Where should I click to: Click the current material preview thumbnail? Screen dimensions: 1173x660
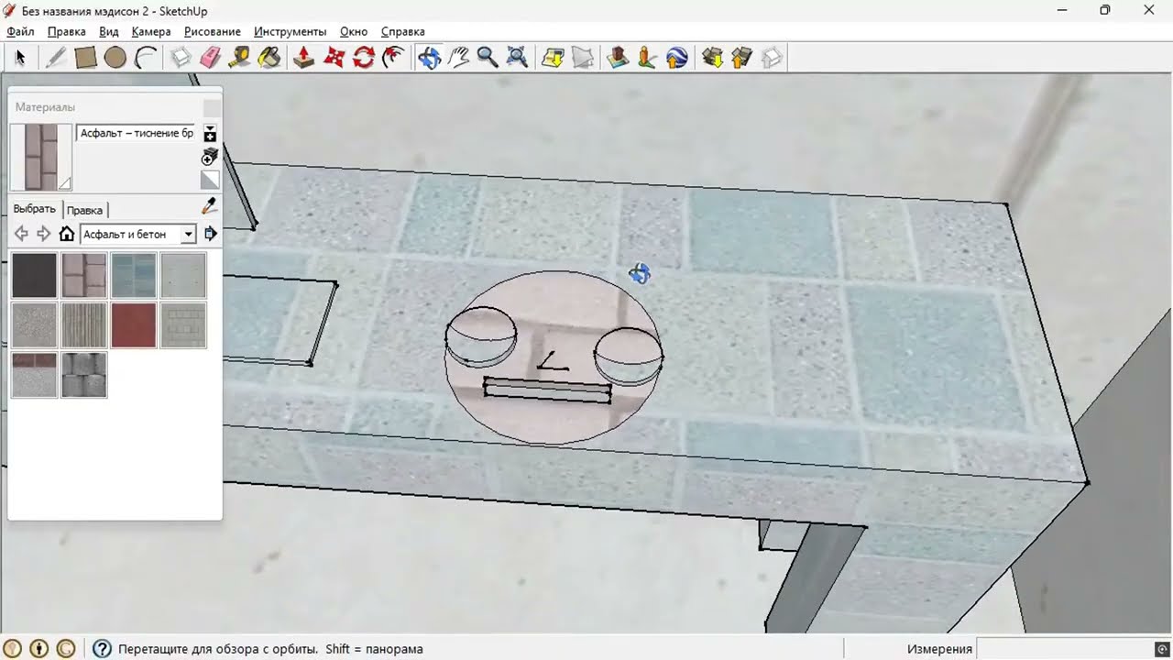point(40,157)
